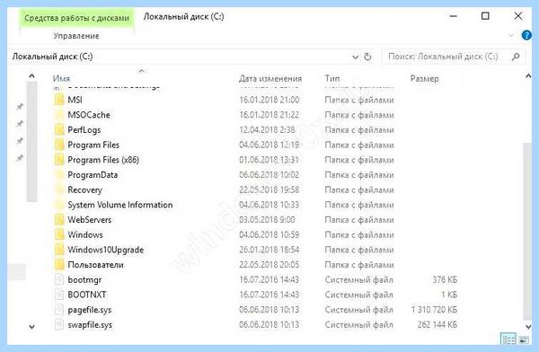
Task: Select the swapfile.sys file icon
Action: (x=59, y=324)
